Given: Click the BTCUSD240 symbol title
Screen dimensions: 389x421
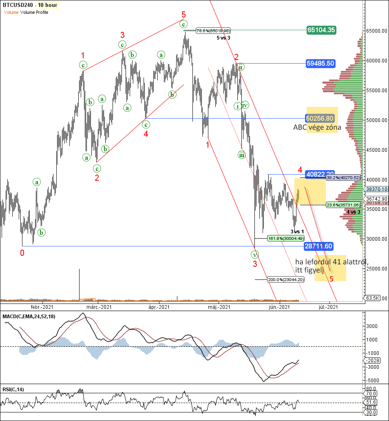Looking at the screenshot, I should (17, 5).
